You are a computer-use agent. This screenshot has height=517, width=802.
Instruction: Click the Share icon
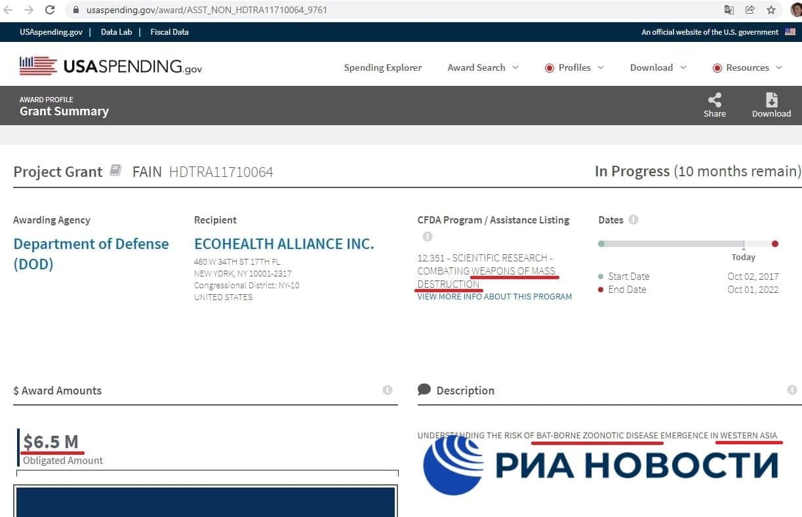[x=714, y=100]
